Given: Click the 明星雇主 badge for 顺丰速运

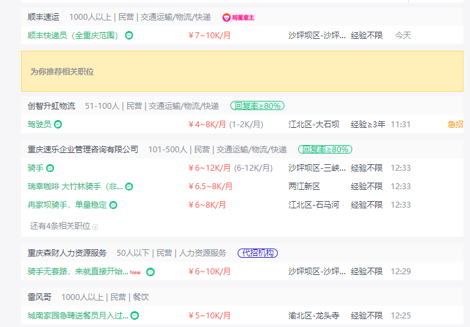Looking at the screenshot, I should click(x=238, y=18).
